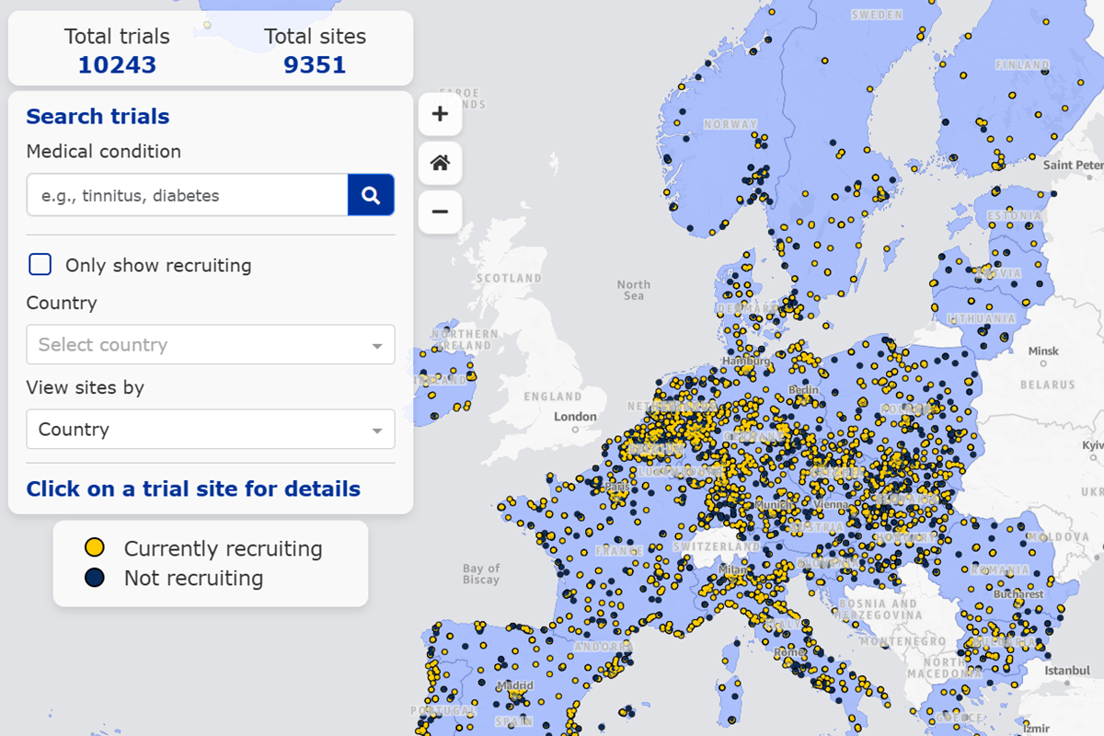Click the London label on the map
This screenshot has width=1104, height=736.
[x=575, y=417]
